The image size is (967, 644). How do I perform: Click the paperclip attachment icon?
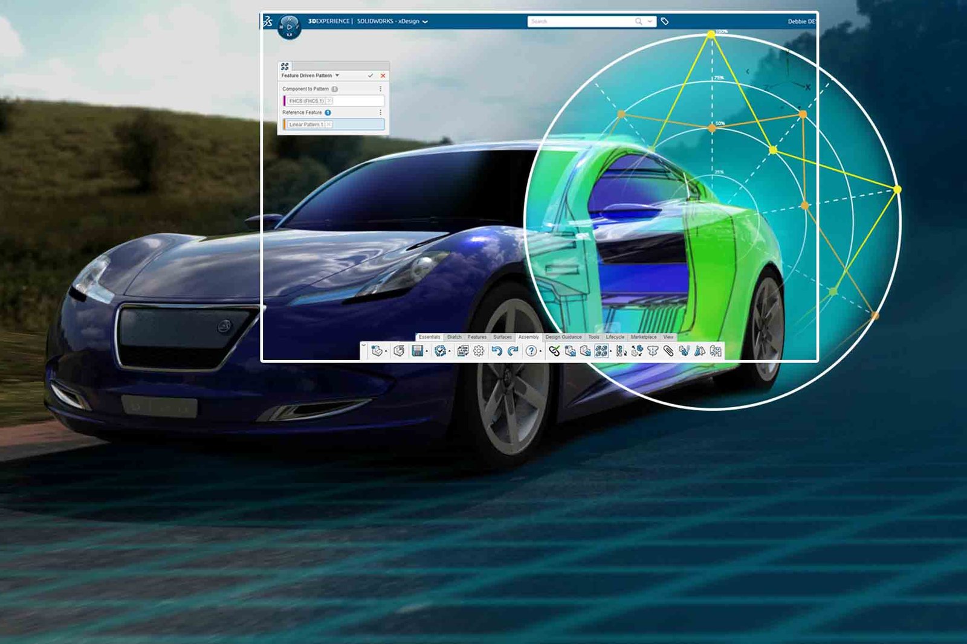pyautogui.click(x=668, y=351)
